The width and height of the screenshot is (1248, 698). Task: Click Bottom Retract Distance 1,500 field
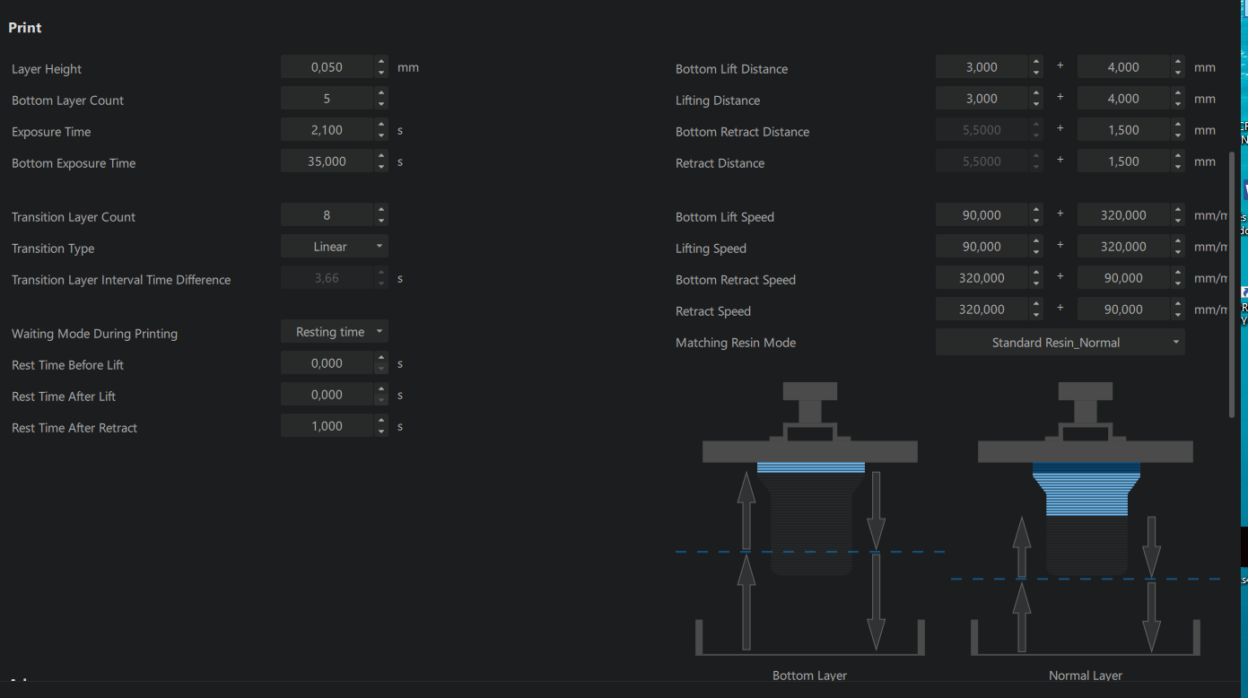point(1123,130)
